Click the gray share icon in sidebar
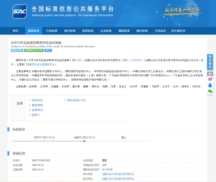Screen dimensions: 216x182 [x=210, y=73]
